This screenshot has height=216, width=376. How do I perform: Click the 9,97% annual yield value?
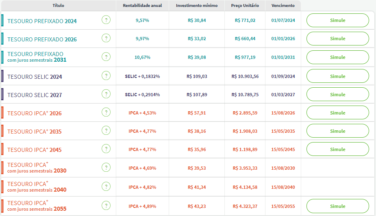click(142, 39)
